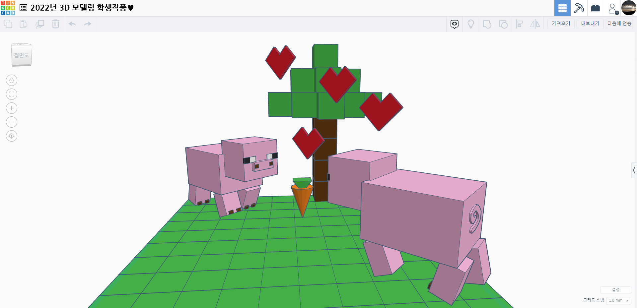Show all hidden shapes with lightbulb icon
The height and width of the screenshot is (308, 637).
(x=471, y=24)
